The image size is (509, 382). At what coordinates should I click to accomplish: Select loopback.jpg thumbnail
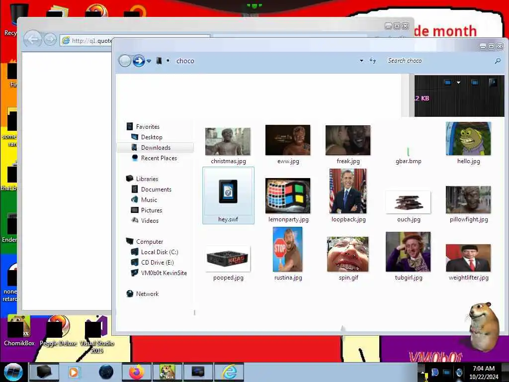click(348, 191)
